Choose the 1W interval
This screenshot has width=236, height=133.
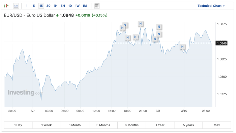[x=77, y=6]
